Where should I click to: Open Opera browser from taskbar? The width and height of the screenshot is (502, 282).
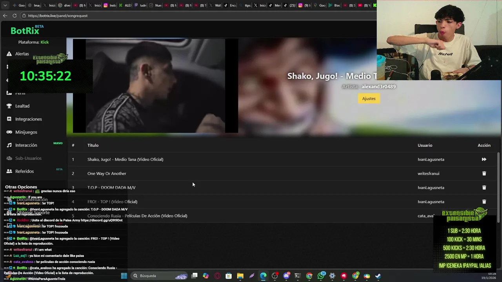(217, 276)
